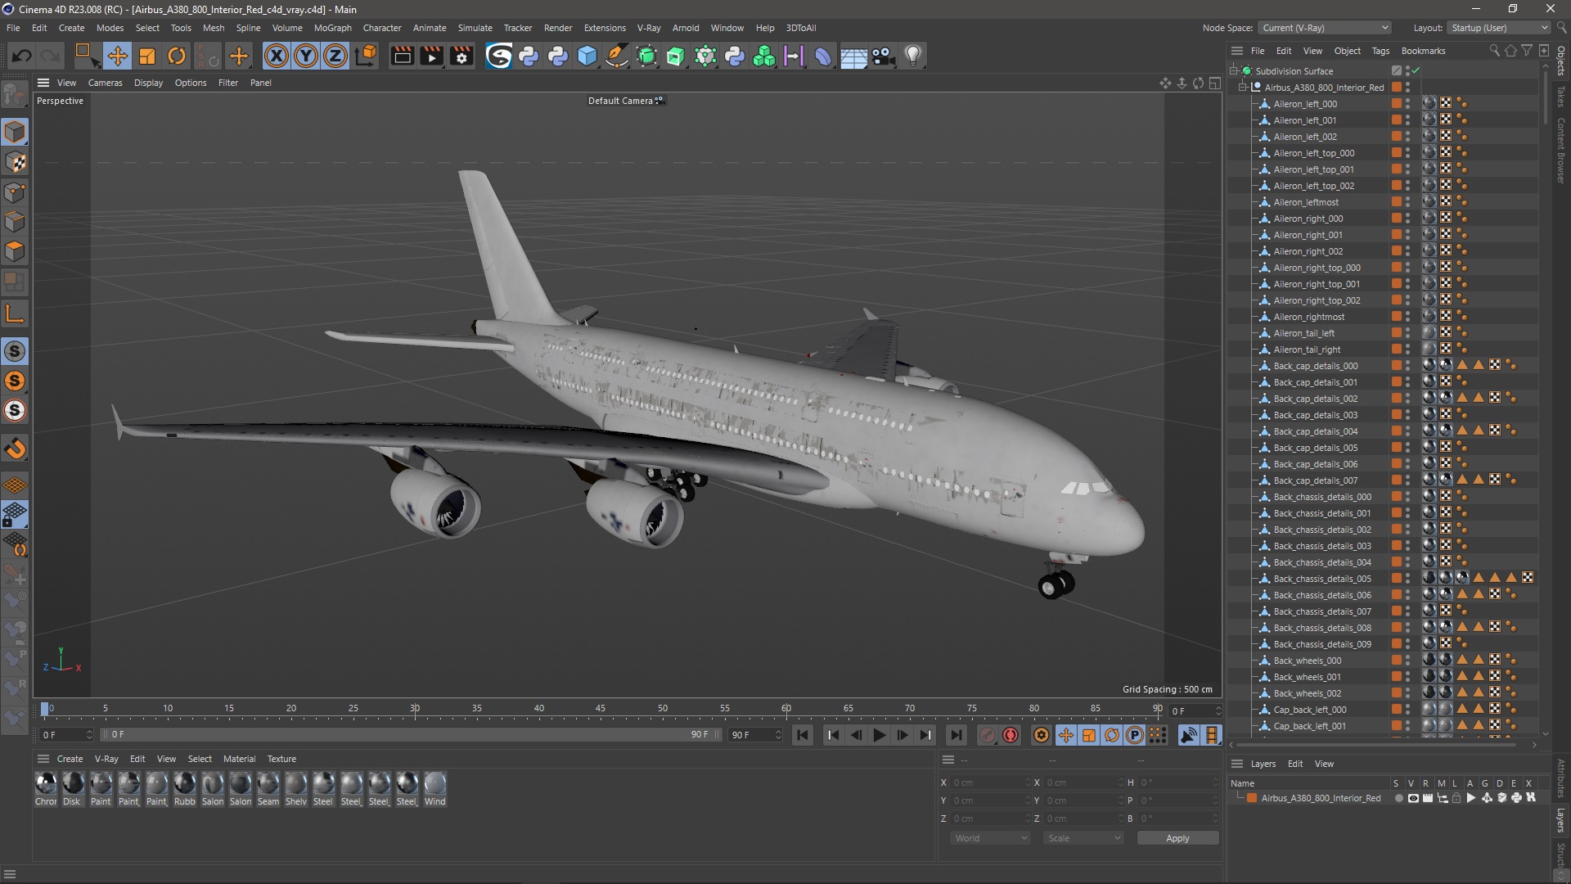Click the Enable Snap magnet icon
1571x884 pixels.
(15, 449)
